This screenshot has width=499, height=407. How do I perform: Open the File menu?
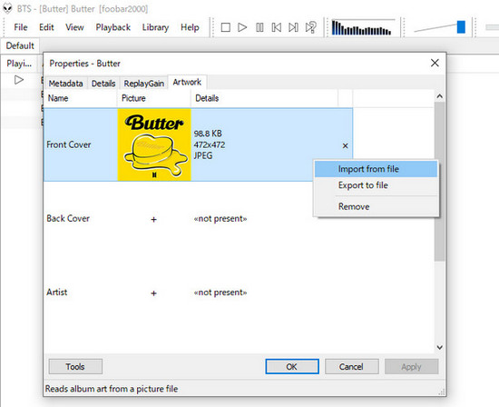coord(21,27)
